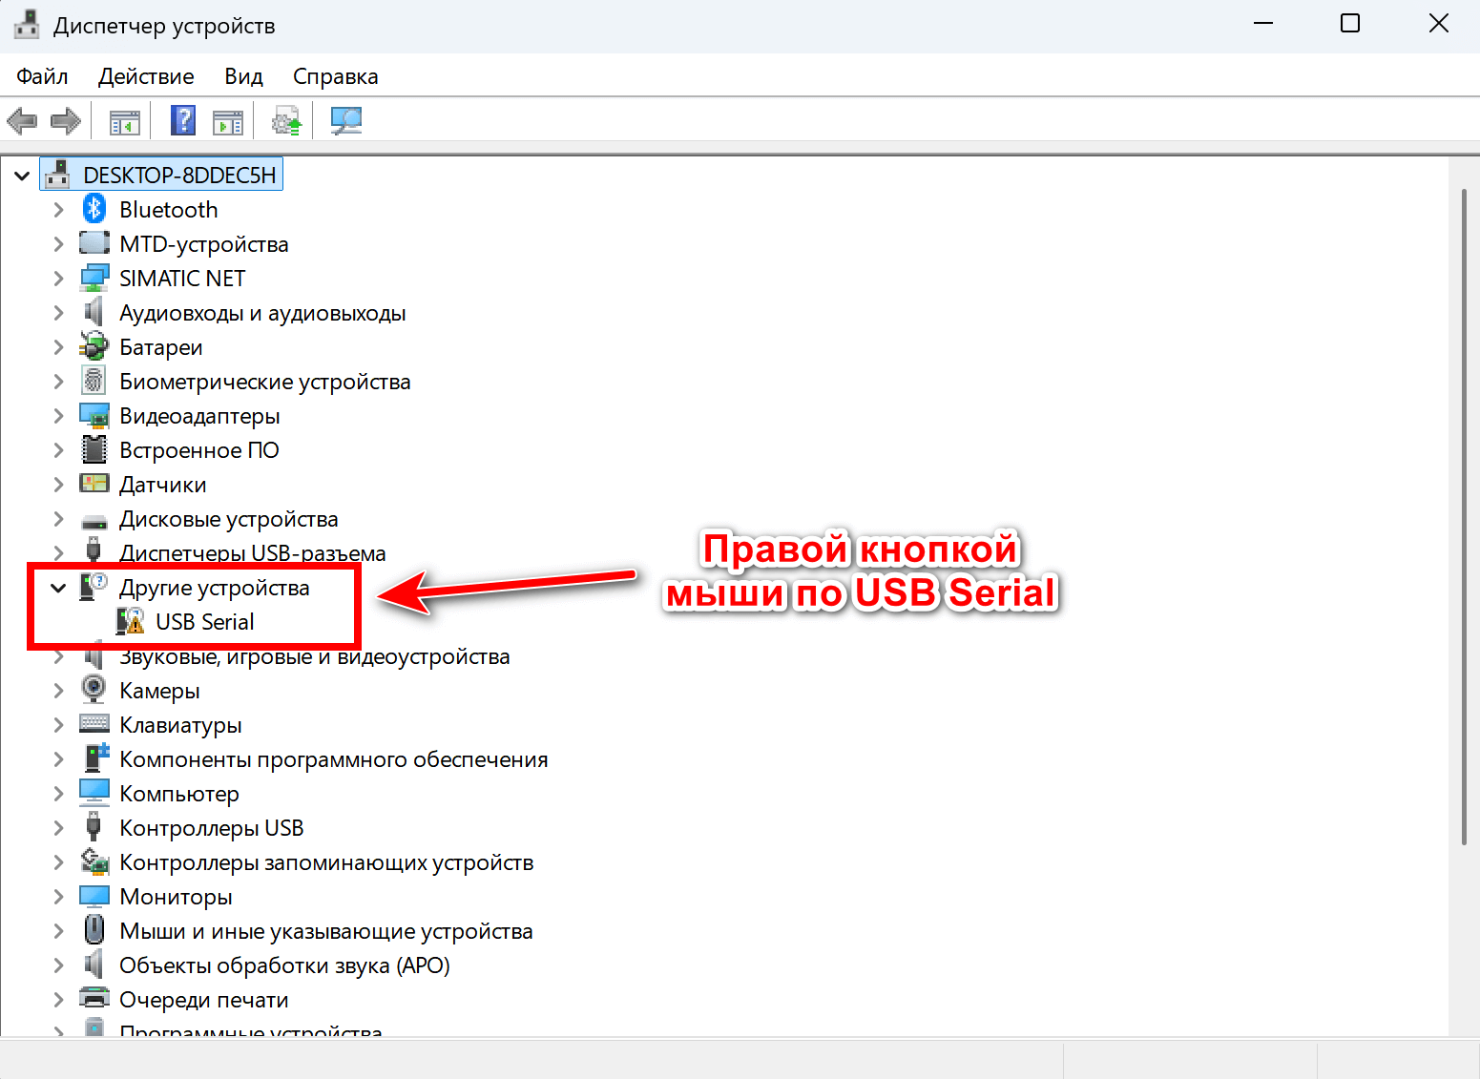Scan for hardware changes via toolbar icon
Image resolution: width=1480 pixels, height=1079 pixels.
pos(345,120)
